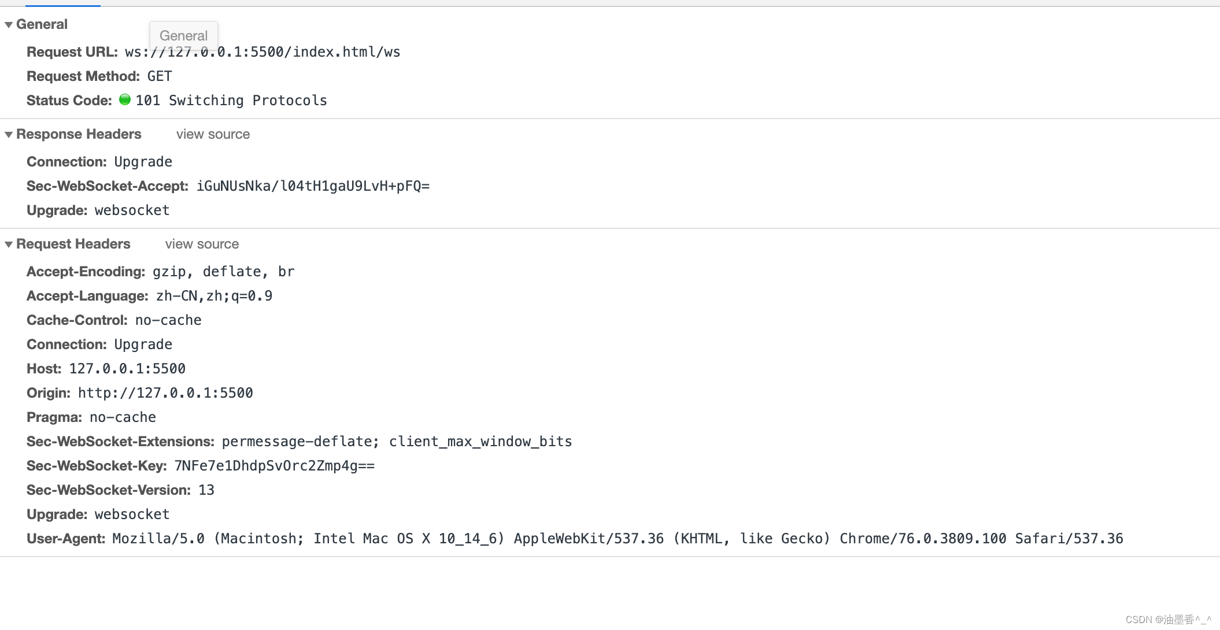Select the Origin header value
Image resolution: width=1220 pixels, height=630 pixels.
(x=165, y=392)
